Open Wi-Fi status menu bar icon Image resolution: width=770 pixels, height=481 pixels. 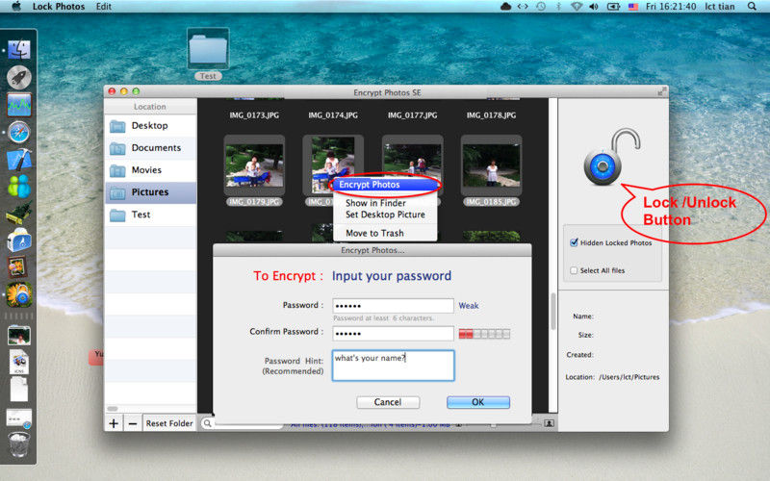[x=577, y=7]
